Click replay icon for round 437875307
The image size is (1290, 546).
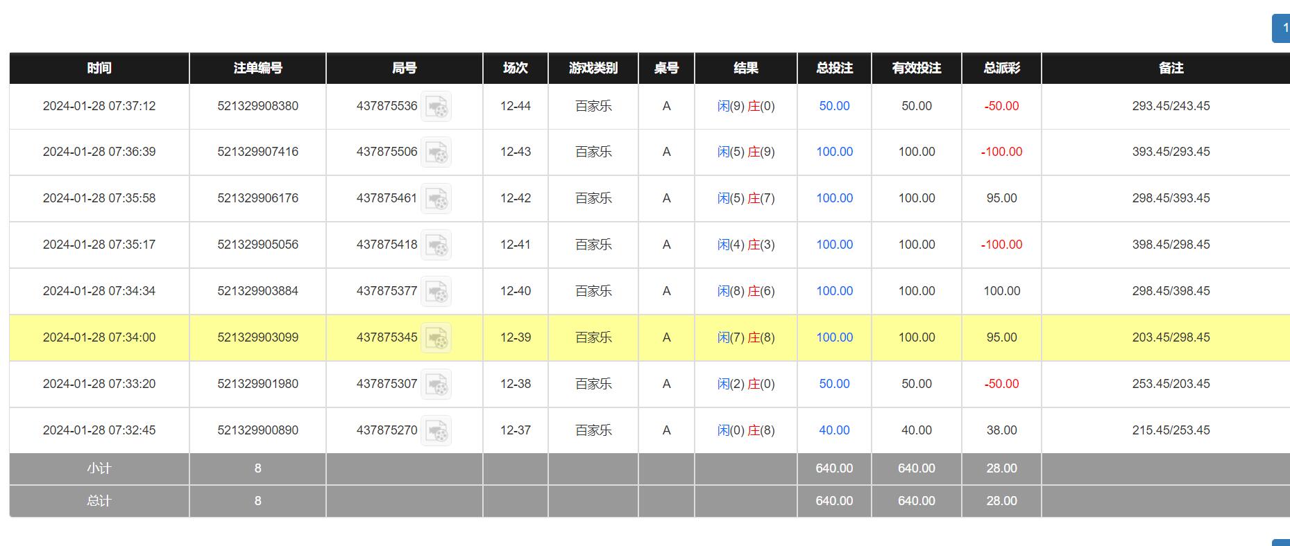[x=436, y=385]
